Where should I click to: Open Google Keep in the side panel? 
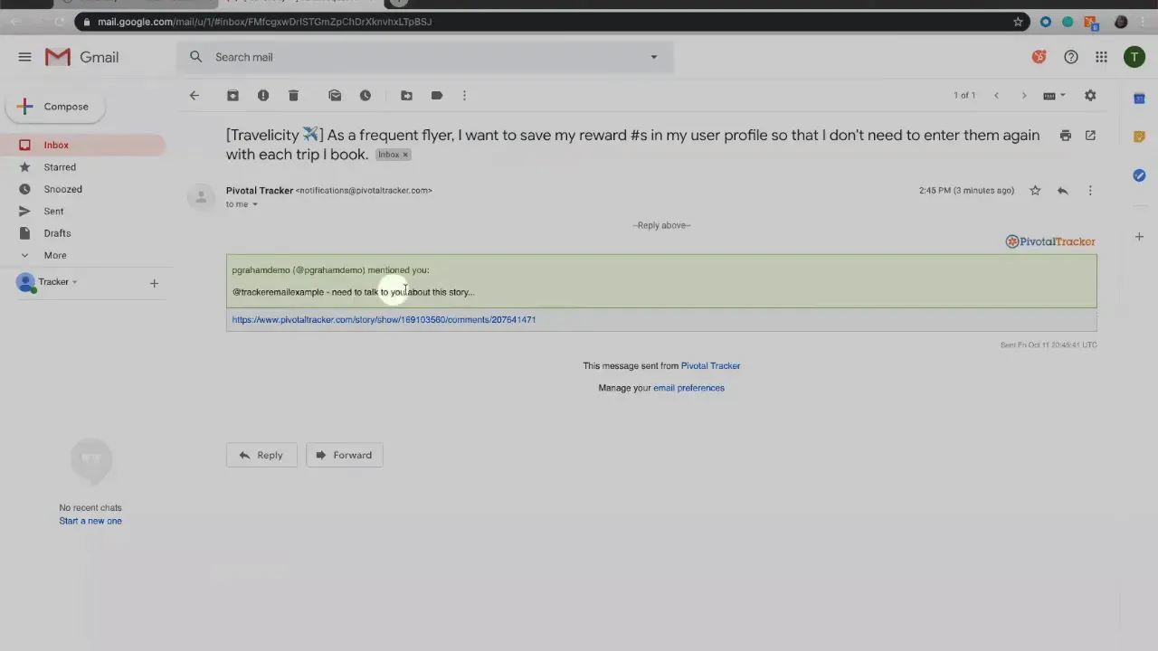pos(1139,136)
